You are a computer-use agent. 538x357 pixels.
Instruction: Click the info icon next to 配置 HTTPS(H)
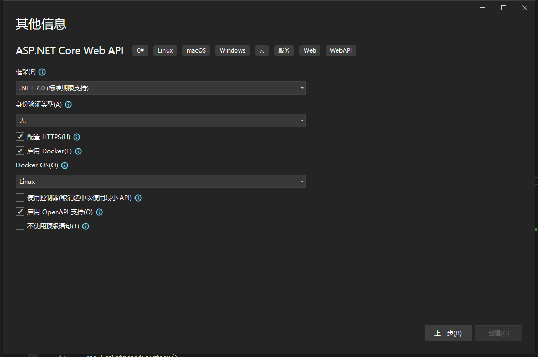click(x=77, y=137)
